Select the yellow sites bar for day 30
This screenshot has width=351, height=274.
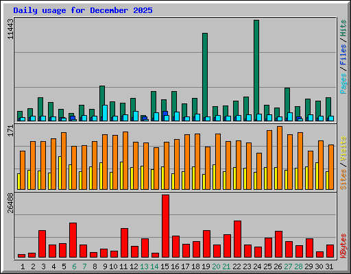click(x=317, y=176)
